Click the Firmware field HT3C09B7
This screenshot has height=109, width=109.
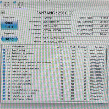[x=57, y=18]
